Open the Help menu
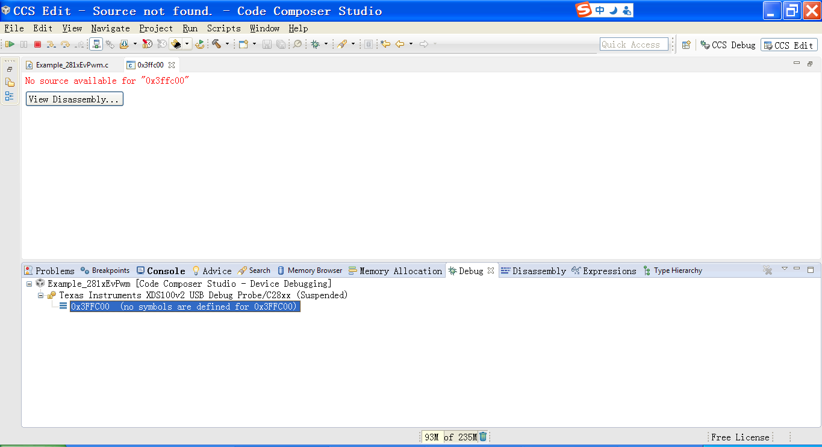Viewport: 822px width, 447px height. click(298, 28)
